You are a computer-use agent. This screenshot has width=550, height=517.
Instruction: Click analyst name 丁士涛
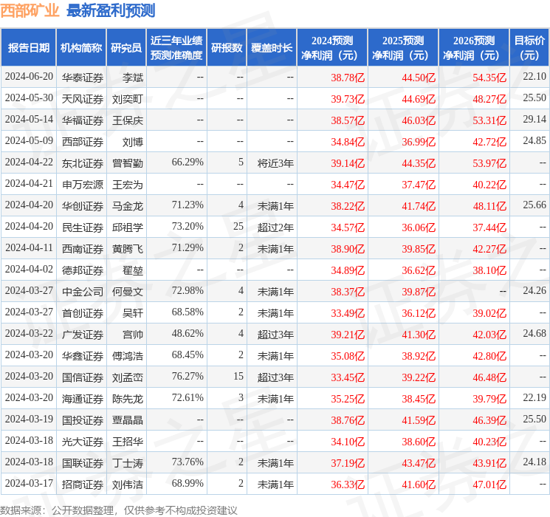coord(127,462)
